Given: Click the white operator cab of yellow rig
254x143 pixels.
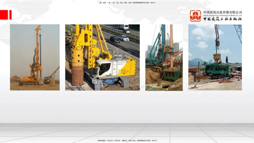Looking at the screenshot, I should tap(105, 68).
